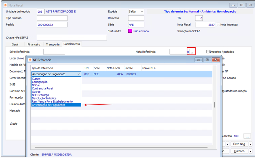Enable the Impostos Ajustados checkbox
The width and height of the screenshot is (255, 158).
click(208, 52)
